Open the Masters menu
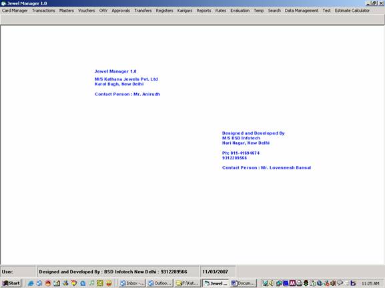Image resolution: width=385 pixels, height=288 pixels. click(x=67, y=11)
